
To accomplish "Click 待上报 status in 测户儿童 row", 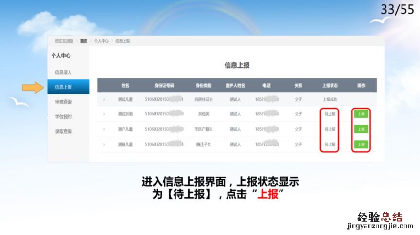I will coord(330,129).
